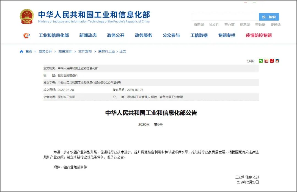Go to 首页 breadcrumb link
Image resolution: width=297 pixels, height=192 pixels.
point(29,51)
